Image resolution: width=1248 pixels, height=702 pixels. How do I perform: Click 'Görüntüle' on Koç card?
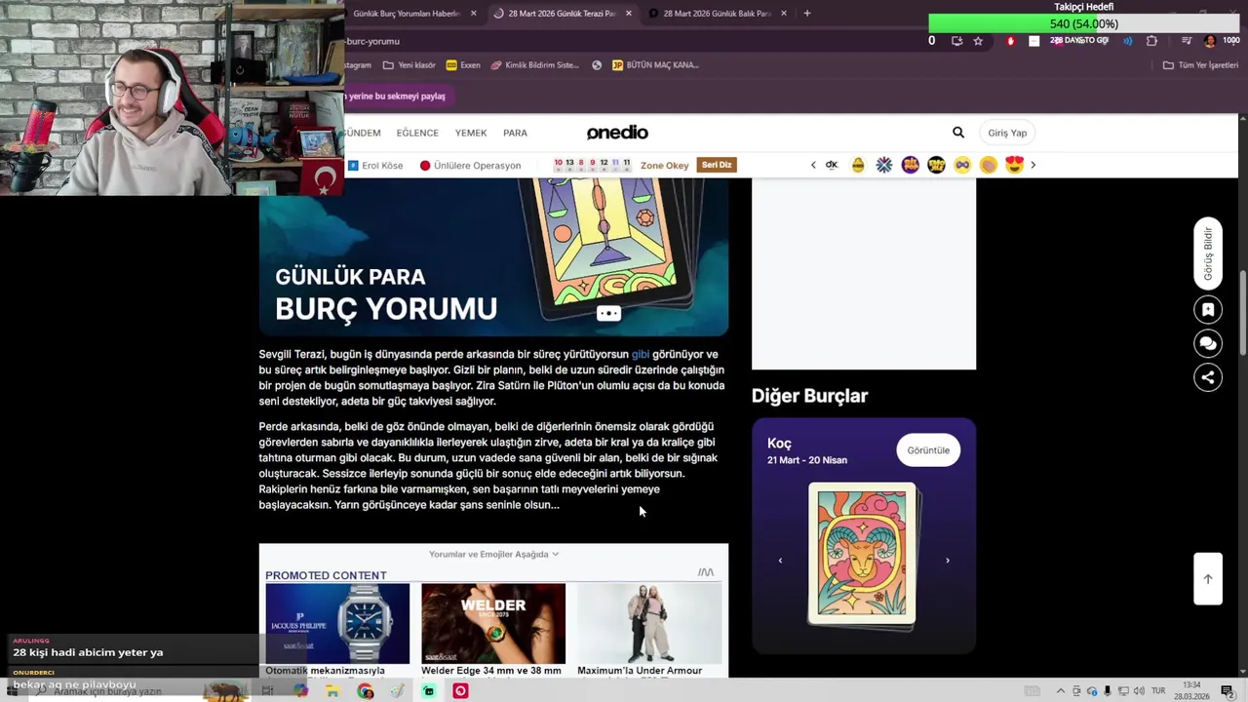pos(928,450)
